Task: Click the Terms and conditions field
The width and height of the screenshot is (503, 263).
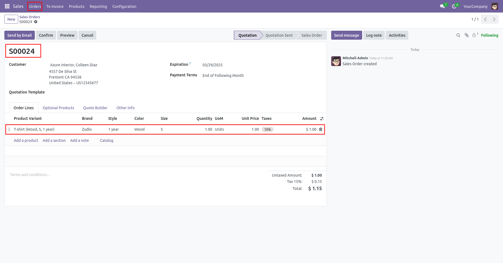Action: coord(30,175)
